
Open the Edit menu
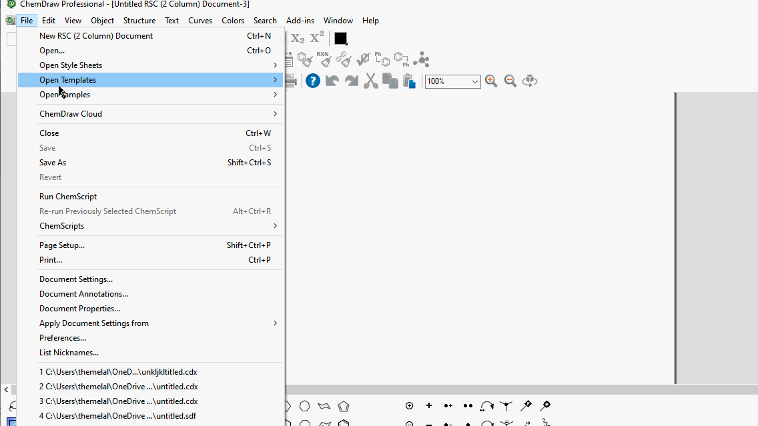pos(48,20)
